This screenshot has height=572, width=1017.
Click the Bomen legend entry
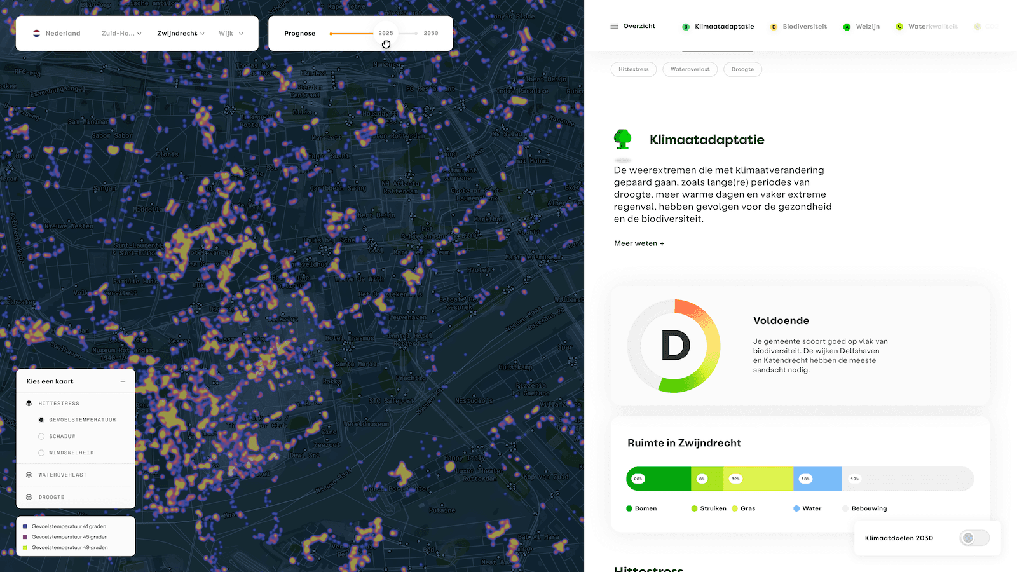[641, 508]
